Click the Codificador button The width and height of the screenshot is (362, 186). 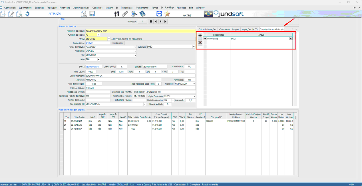[118, 43]
